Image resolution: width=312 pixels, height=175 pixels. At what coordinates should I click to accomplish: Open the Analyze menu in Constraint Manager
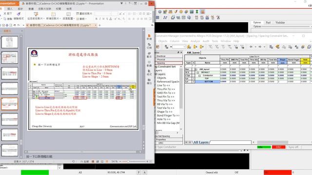tap(195, 41)
